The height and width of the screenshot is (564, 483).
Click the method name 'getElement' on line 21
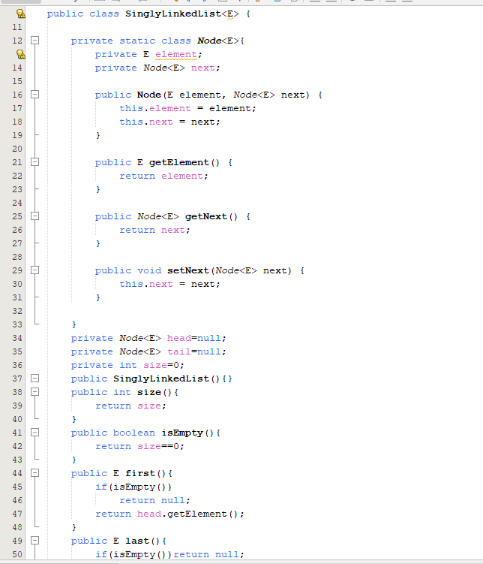click(x=178, y=162)
